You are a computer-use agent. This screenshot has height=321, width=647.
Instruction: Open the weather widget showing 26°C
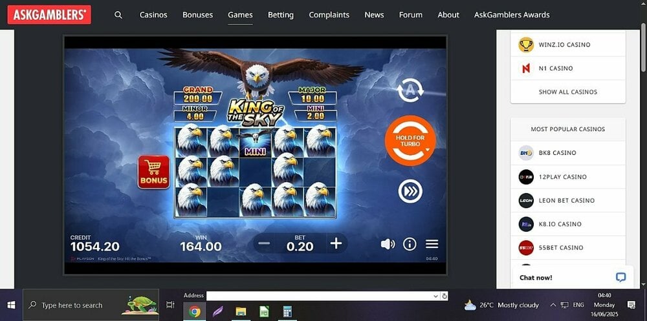point(501,305)
